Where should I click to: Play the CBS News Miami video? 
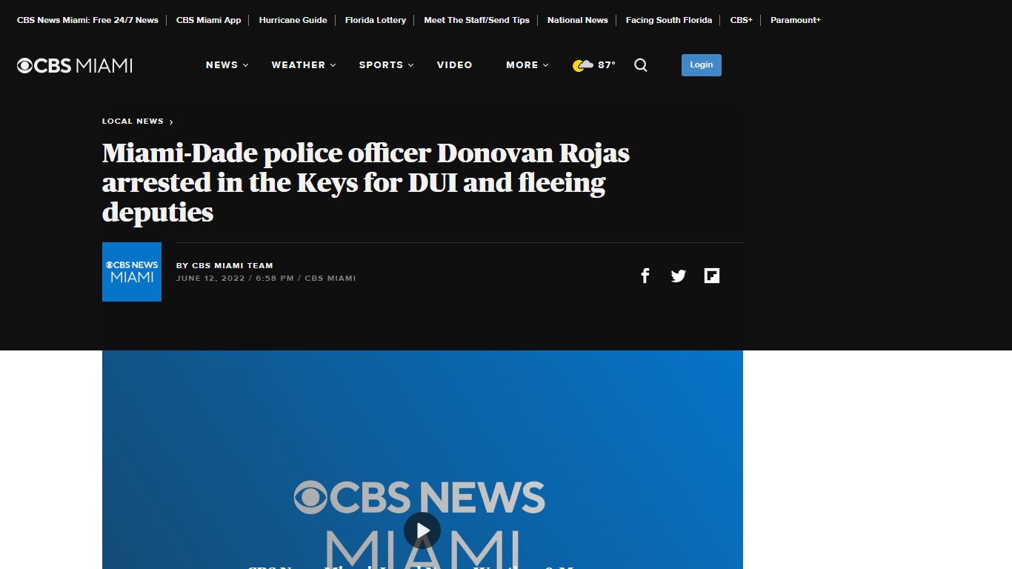pos(422,530)
